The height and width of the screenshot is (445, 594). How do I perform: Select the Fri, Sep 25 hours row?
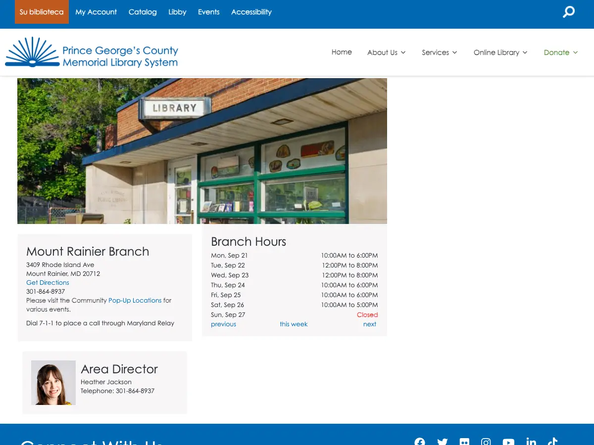point(295,295)
